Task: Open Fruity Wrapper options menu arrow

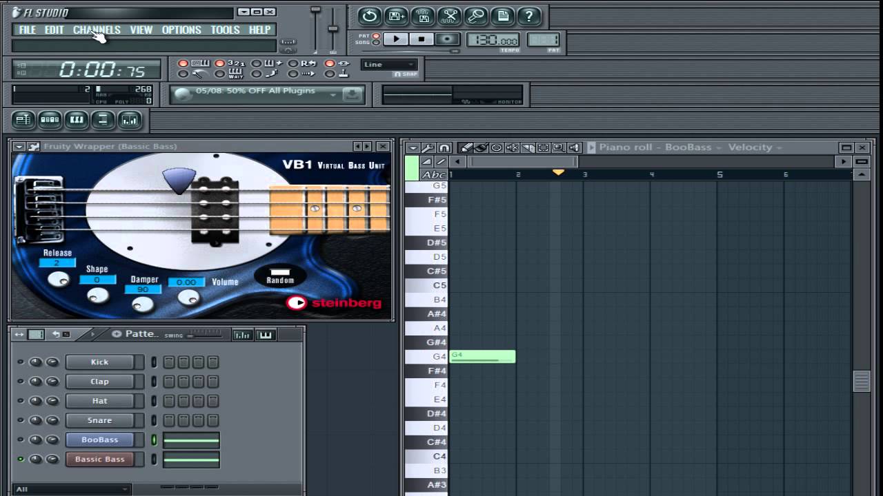Action: tap(19, 146)
